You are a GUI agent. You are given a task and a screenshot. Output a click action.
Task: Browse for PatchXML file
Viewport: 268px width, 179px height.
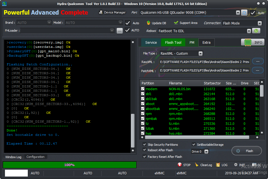(258, 70)
